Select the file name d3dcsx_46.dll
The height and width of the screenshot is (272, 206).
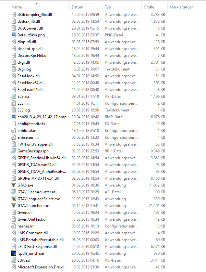click(x=29, y=21)
